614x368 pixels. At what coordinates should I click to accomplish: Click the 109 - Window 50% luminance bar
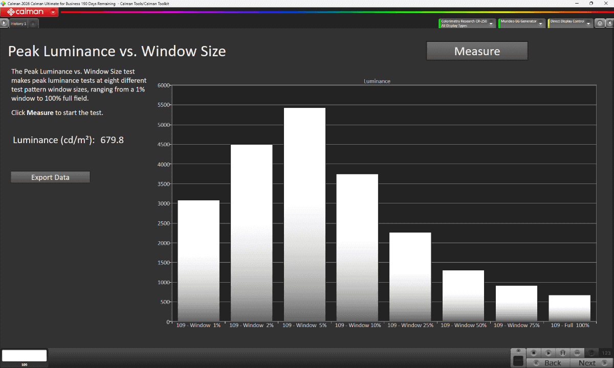(463, 296)
